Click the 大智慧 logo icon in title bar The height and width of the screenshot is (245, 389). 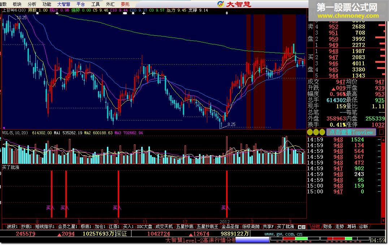point(220,4)
